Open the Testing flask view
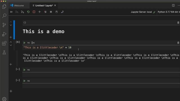 point(4,52)
